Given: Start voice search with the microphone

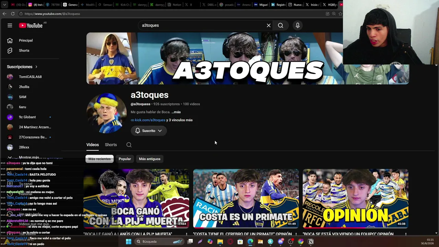Looking at the screenshot, I should pyautogui.click(x=298, y=25).
